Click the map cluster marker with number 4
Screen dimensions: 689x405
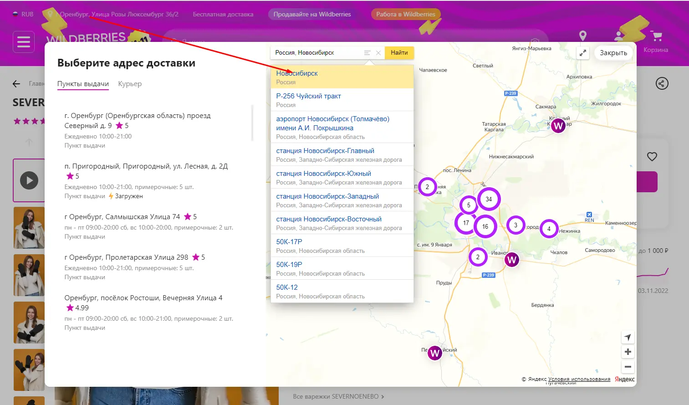[x=549, y=229]
